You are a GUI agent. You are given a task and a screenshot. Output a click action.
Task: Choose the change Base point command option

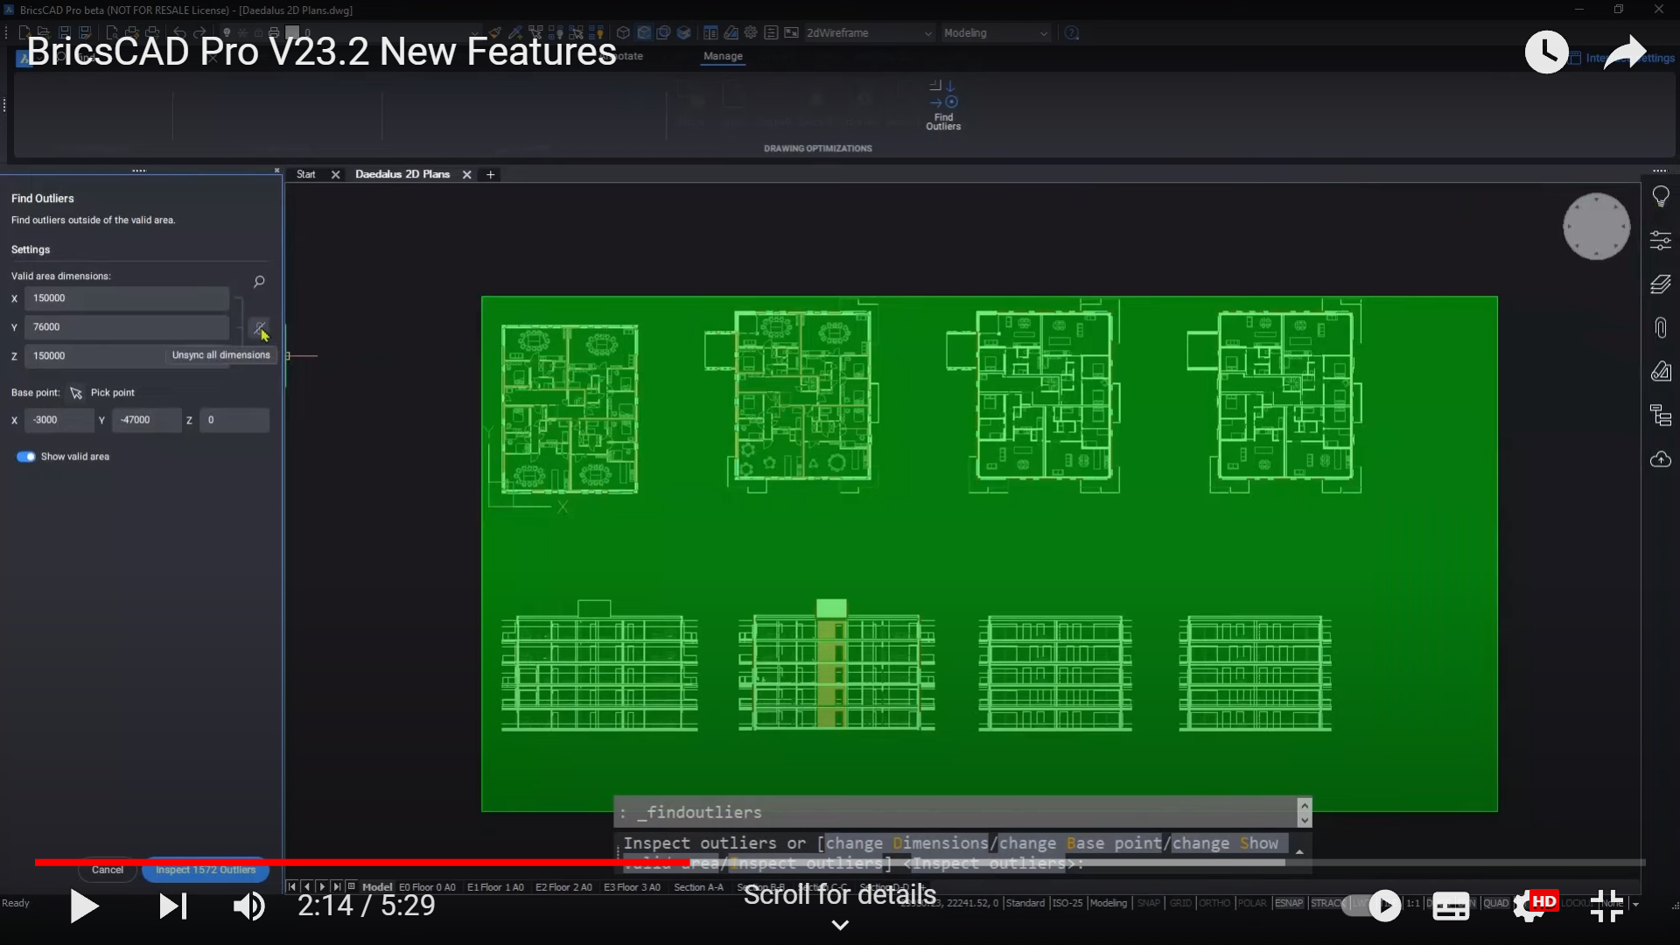click(1080, 843)
